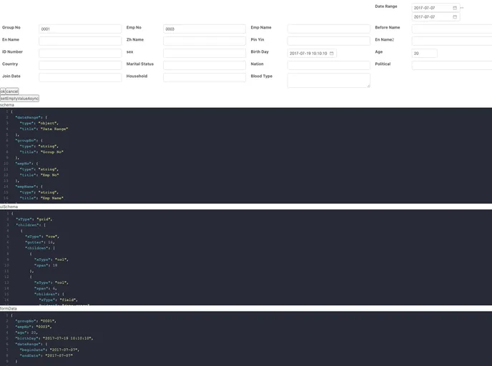Click the uiSchema section label
This screenshot has width=492, height=366.
pos(9,207)
